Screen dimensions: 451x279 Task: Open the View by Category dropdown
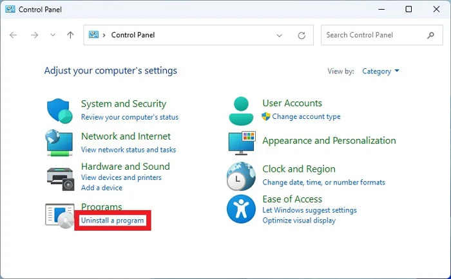(x=381, y=71)
